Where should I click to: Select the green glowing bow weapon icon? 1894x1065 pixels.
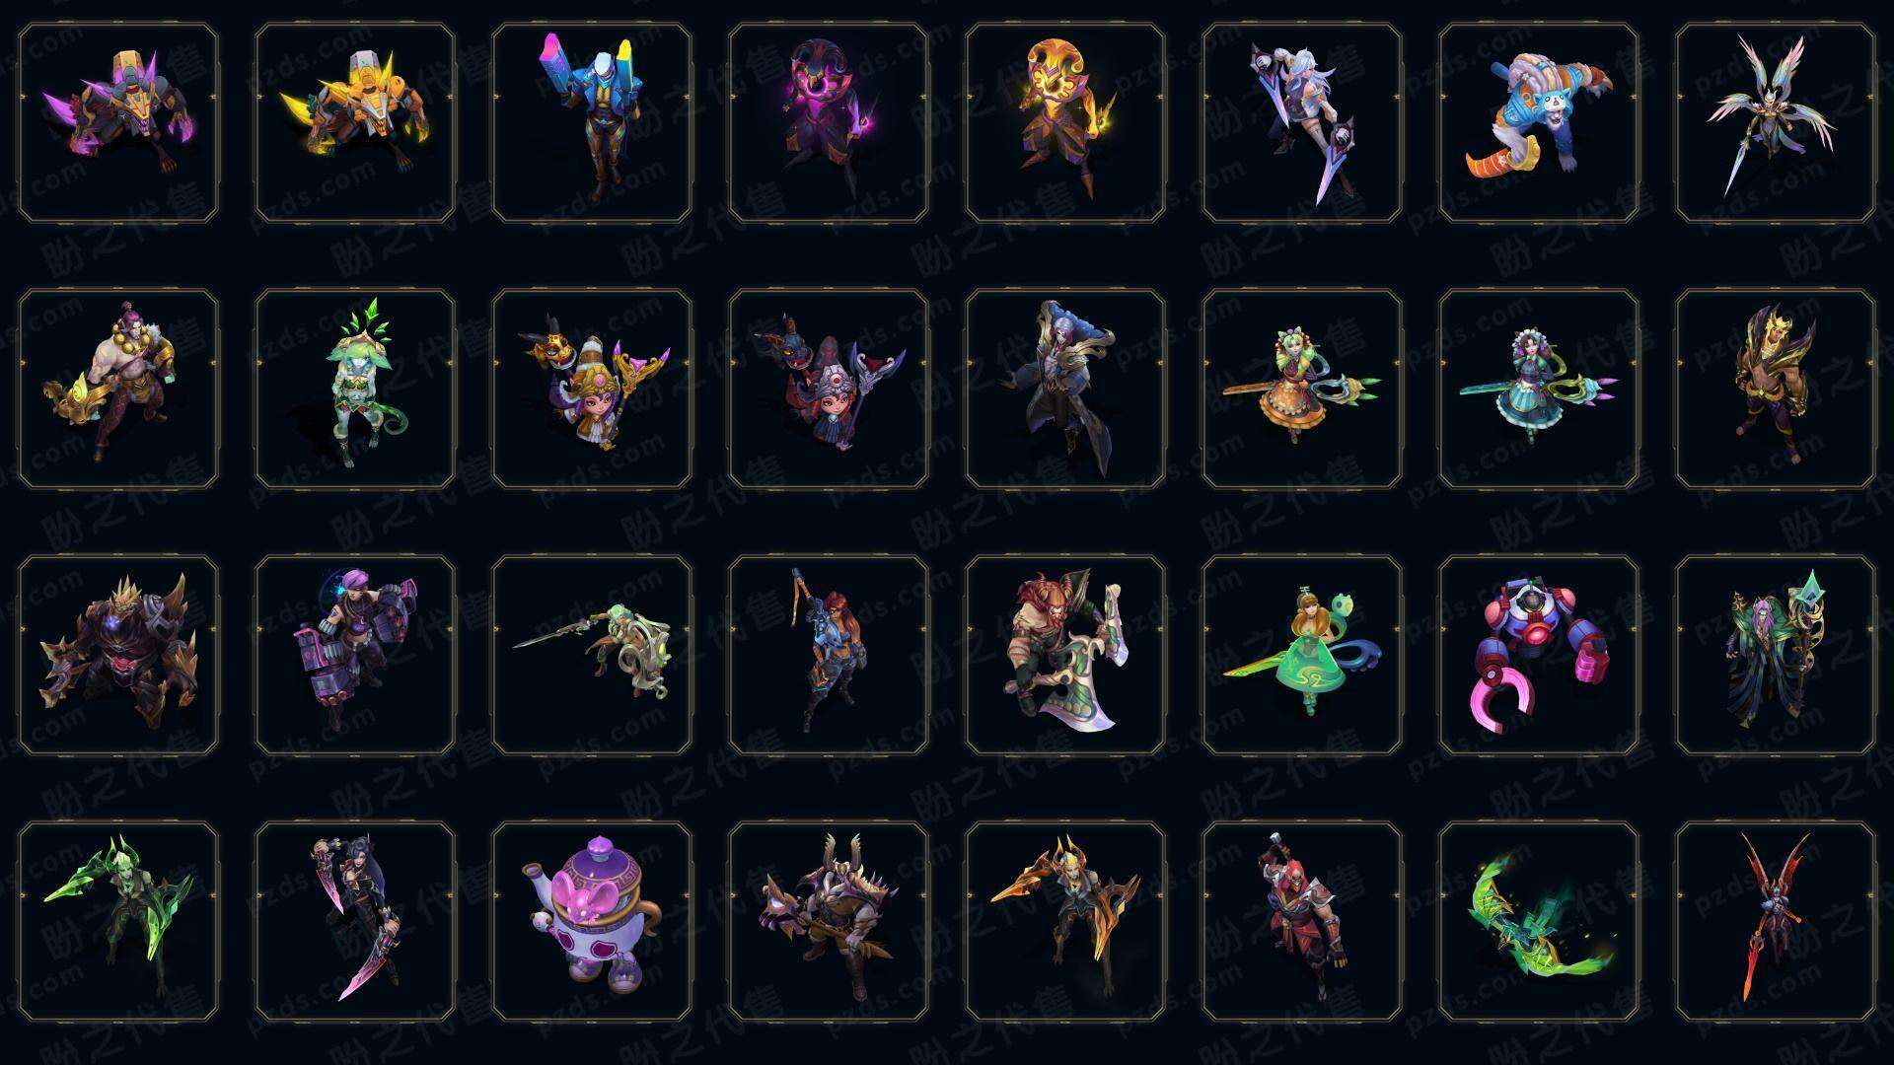1539,921
